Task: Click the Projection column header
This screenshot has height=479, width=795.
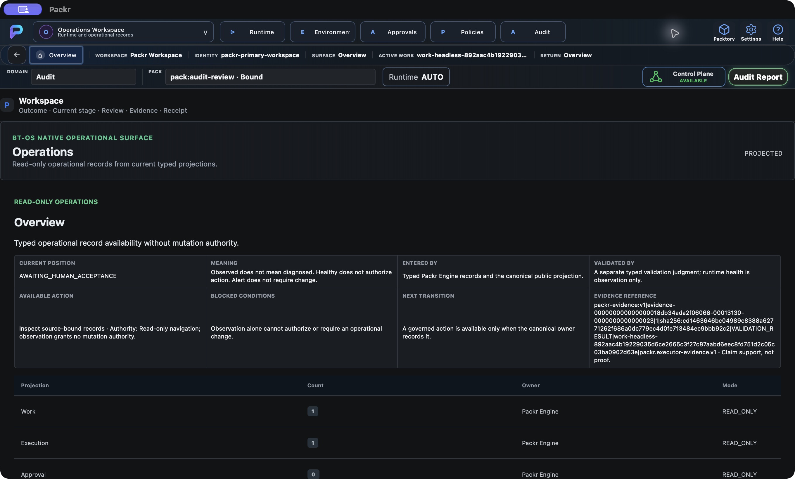Action: tap(35, 385)
